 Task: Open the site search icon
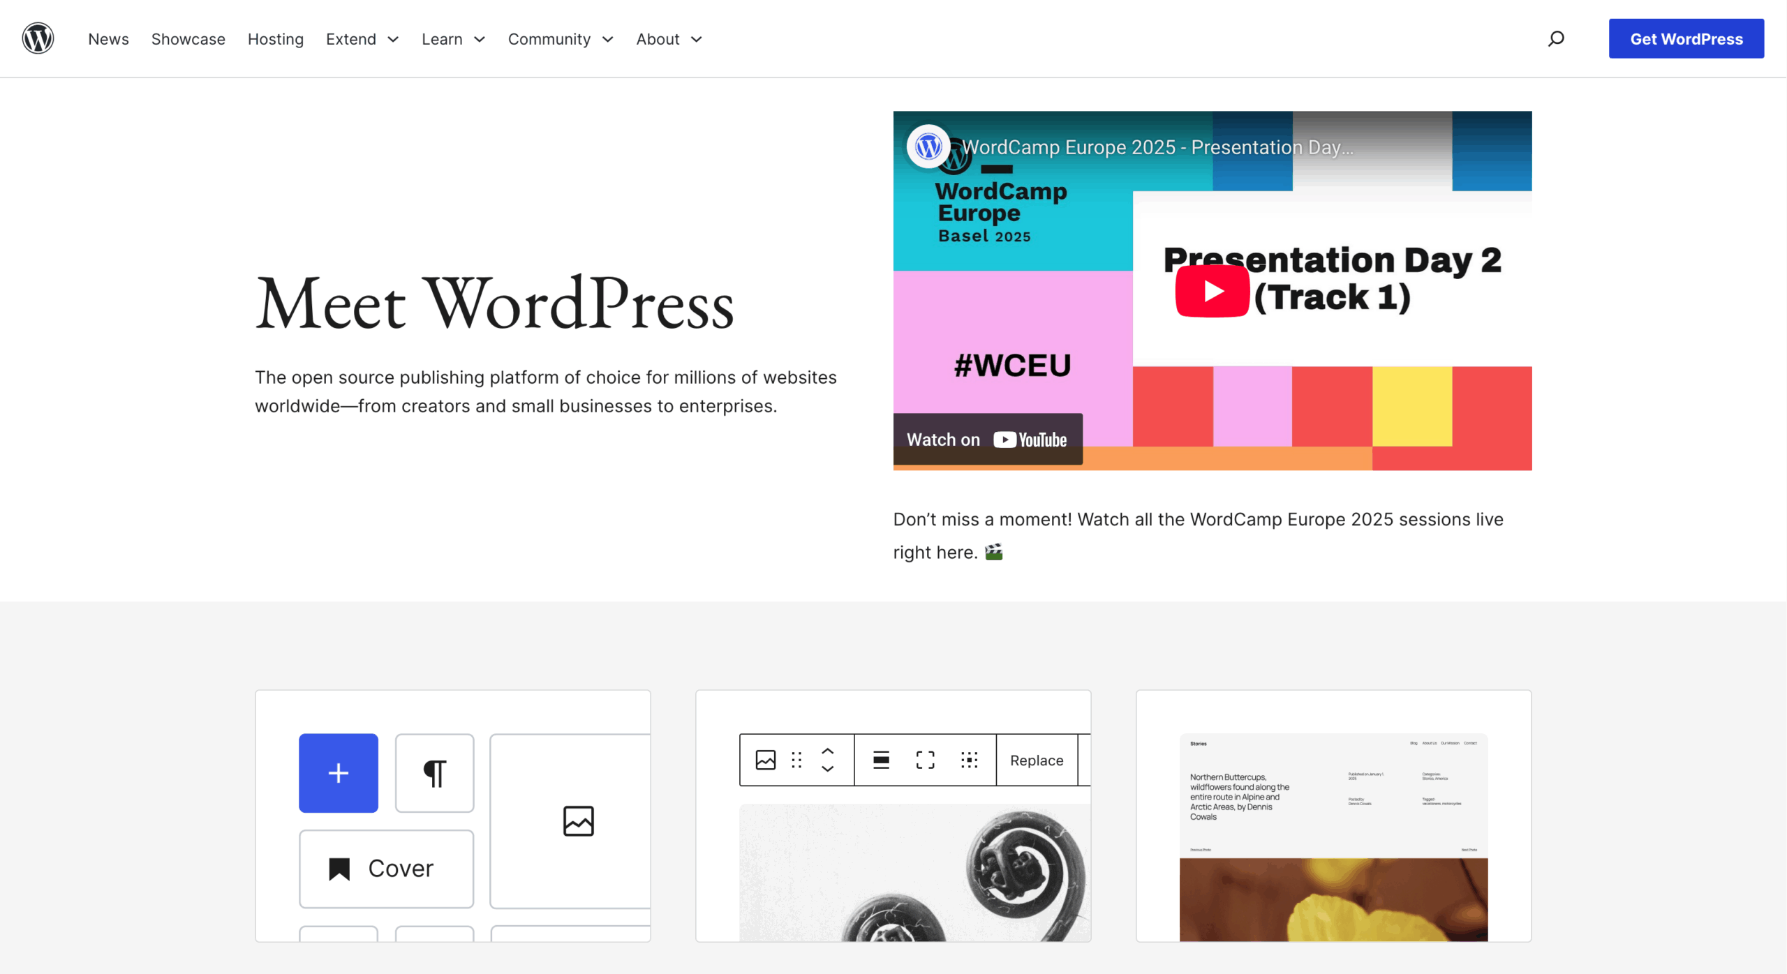tap(1556, 38)
